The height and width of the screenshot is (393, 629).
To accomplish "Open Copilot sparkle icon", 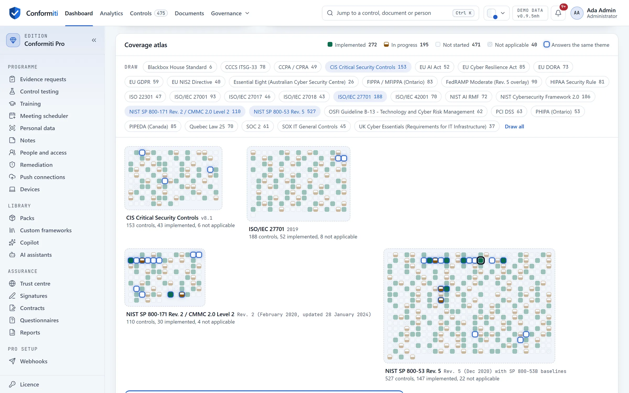I will pyautogui.click(x=12, y=242).
